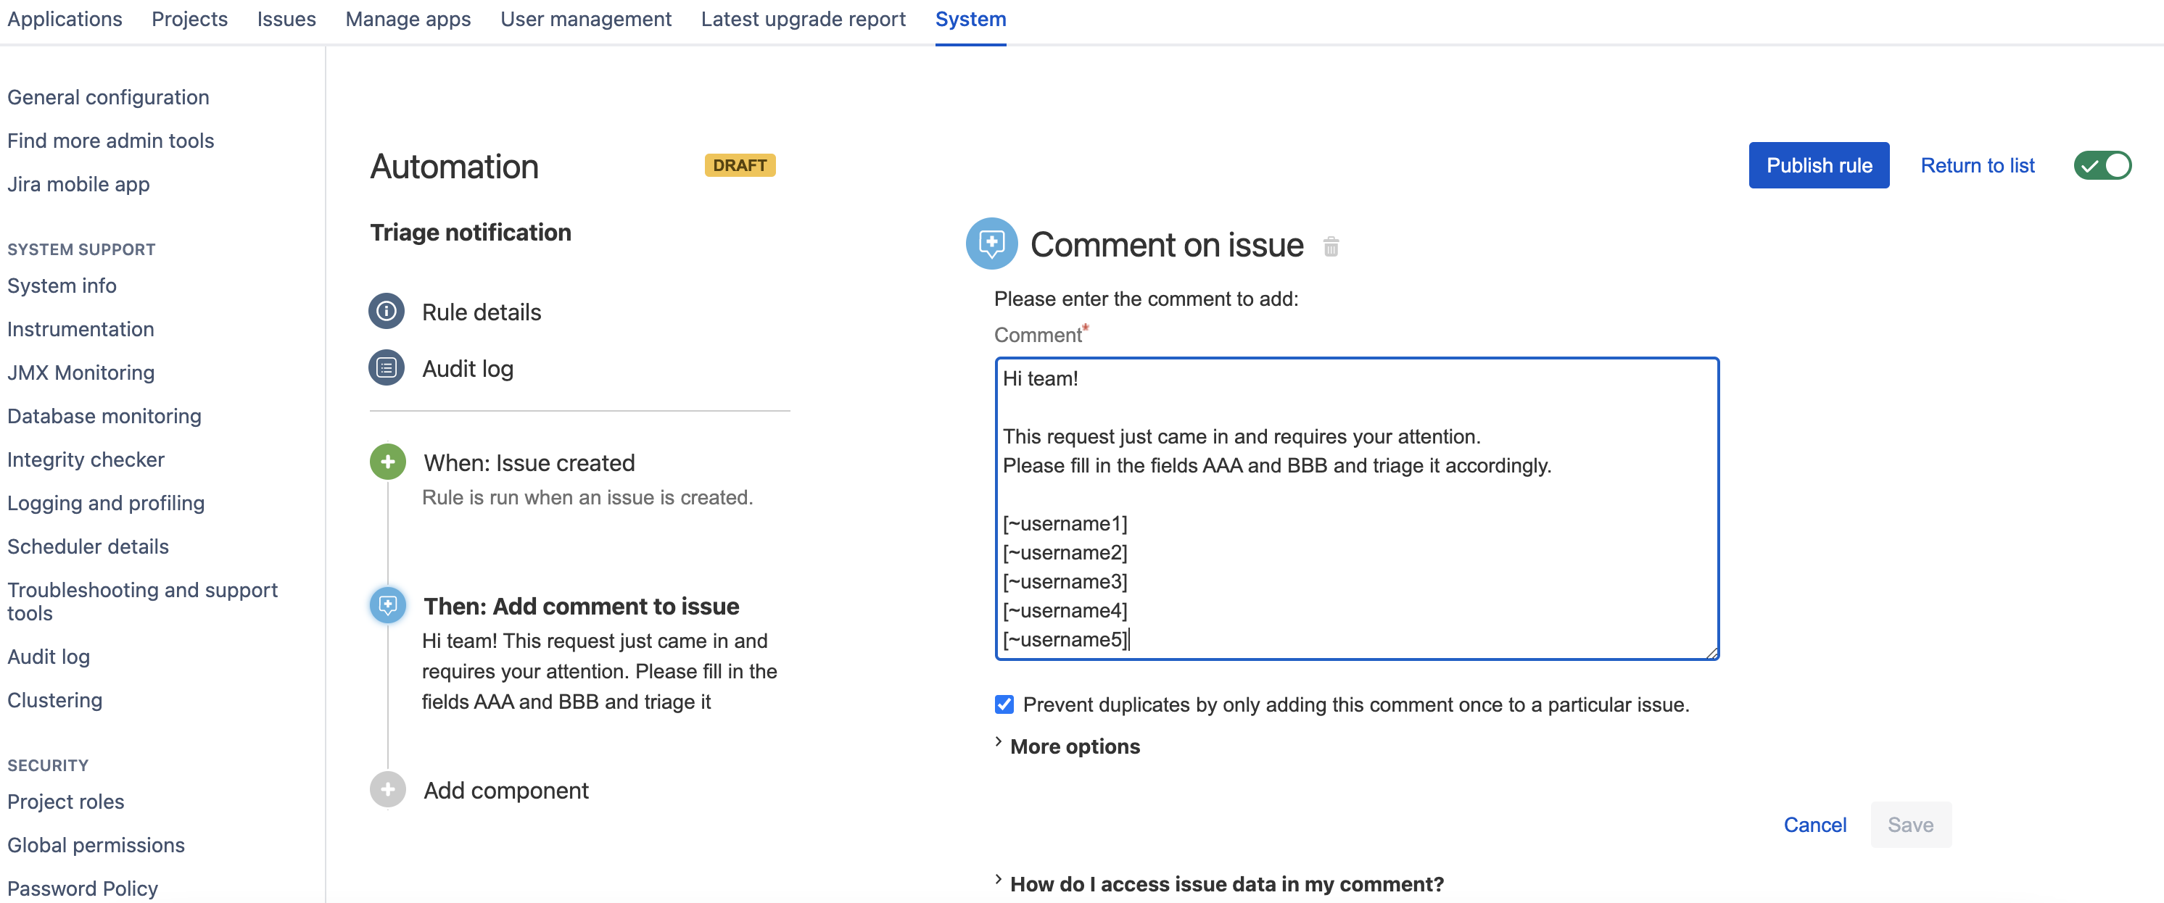This screenshot has width=2164, height=903.
Task: Click the Return to list link
Action: pyautogui.click(x=1978, y=165)
